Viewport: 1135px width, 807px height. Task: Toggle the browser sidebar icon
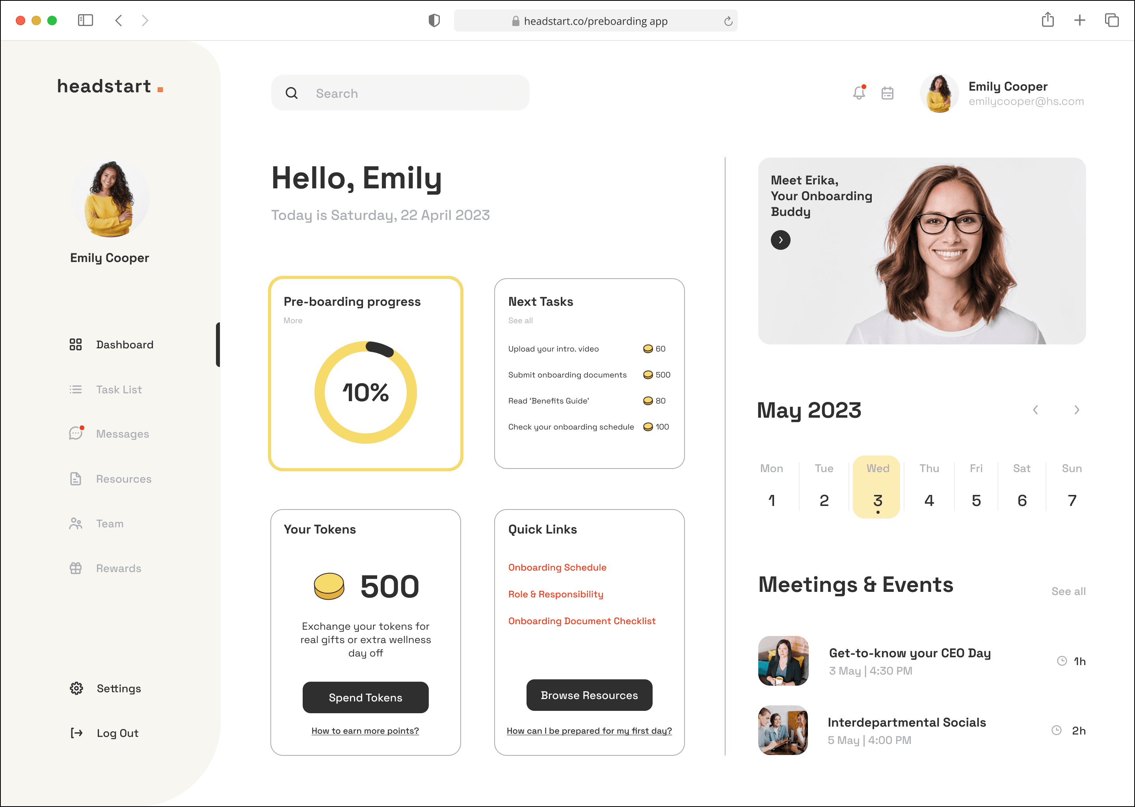tap(85, 20)
